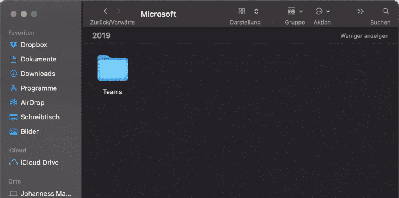Viewport: 399px width, 198px height.
Task: Open Schreibtisch in the sidebar
Action: tap(41, 117)
